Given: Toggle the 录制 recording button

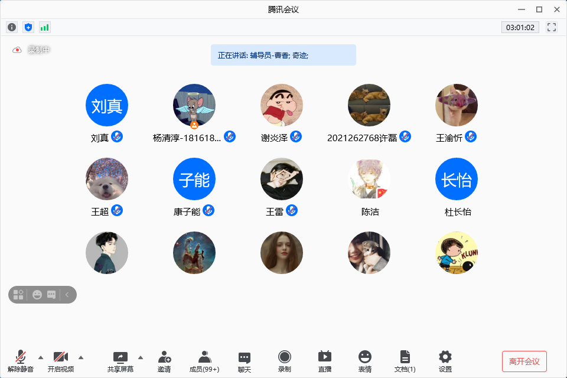Looking at the screenshot, I should pos(285,361).
